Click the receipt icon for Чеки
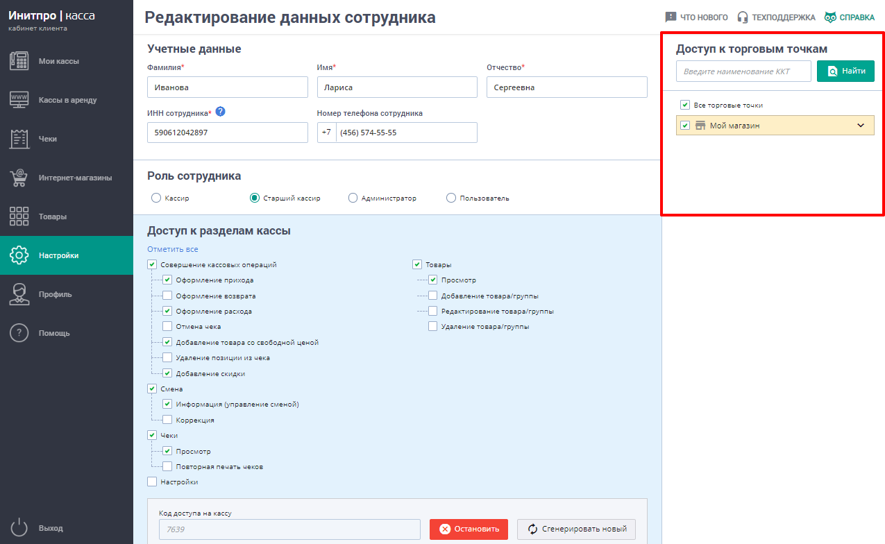 (x=19, y=139)
